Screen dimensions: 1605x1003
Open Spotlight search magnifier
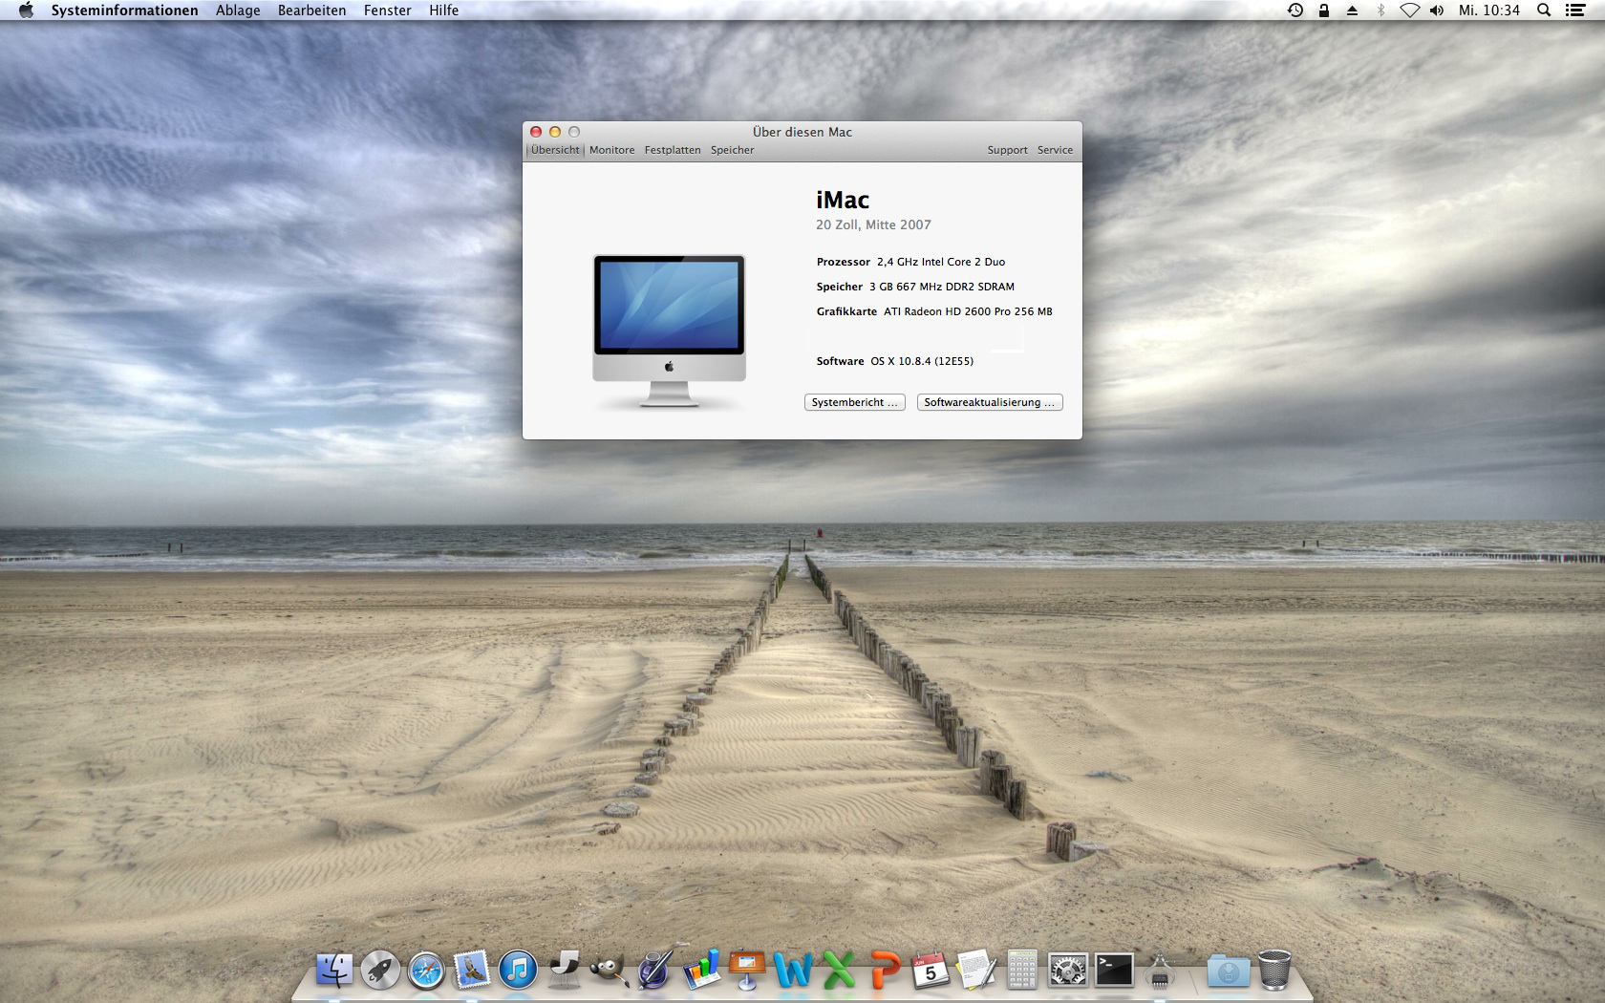pyautogui.click(x=1544, y=11)
